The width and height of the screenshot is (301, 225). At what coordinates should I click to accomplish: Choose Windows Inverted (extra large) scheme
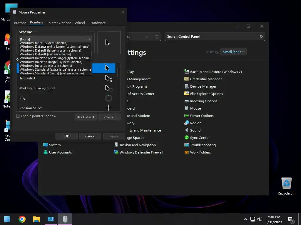tap(55, 58)
